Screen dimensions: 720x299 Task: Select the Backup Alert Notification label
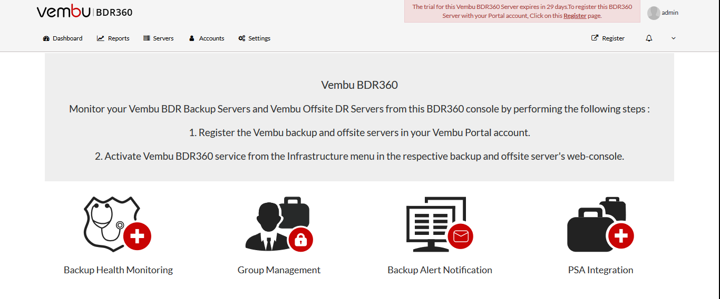(440, 270)
